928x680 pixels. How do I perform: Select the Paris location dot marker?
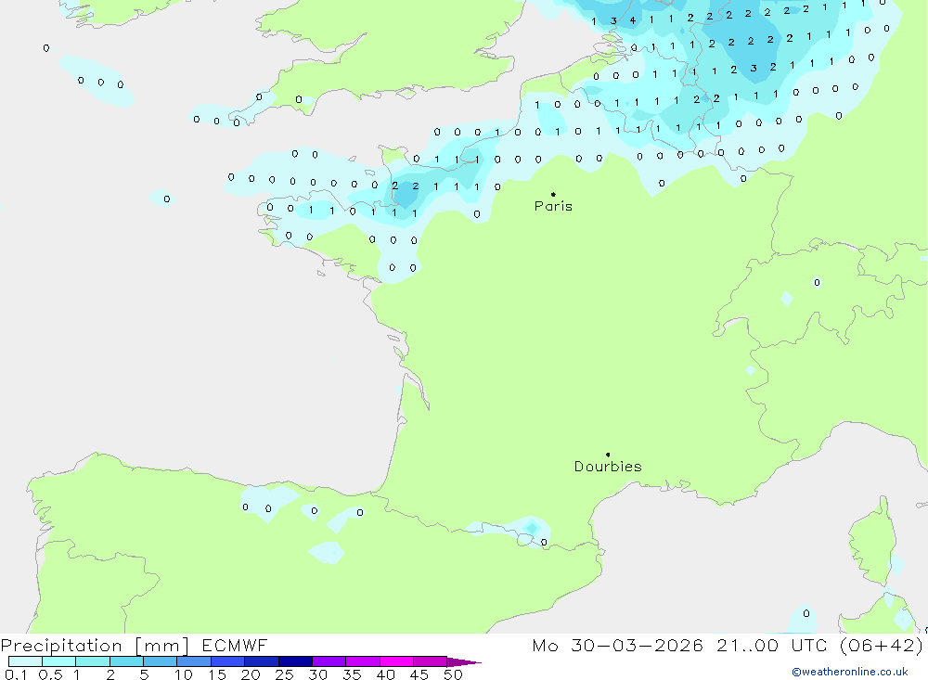point(553,194)
